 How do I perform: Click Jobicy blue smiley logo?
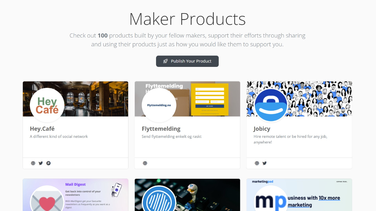click(271, 105)
